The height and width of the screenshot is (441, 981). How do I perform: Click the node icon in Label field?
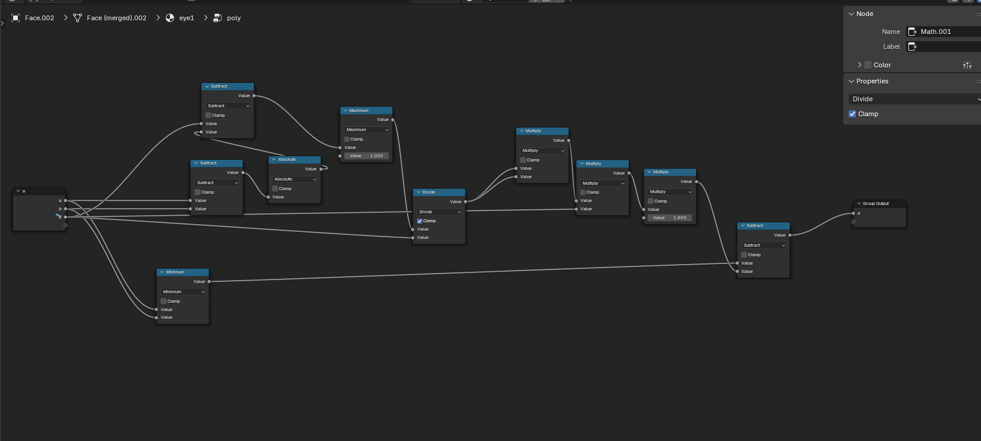tap(912, 46)
